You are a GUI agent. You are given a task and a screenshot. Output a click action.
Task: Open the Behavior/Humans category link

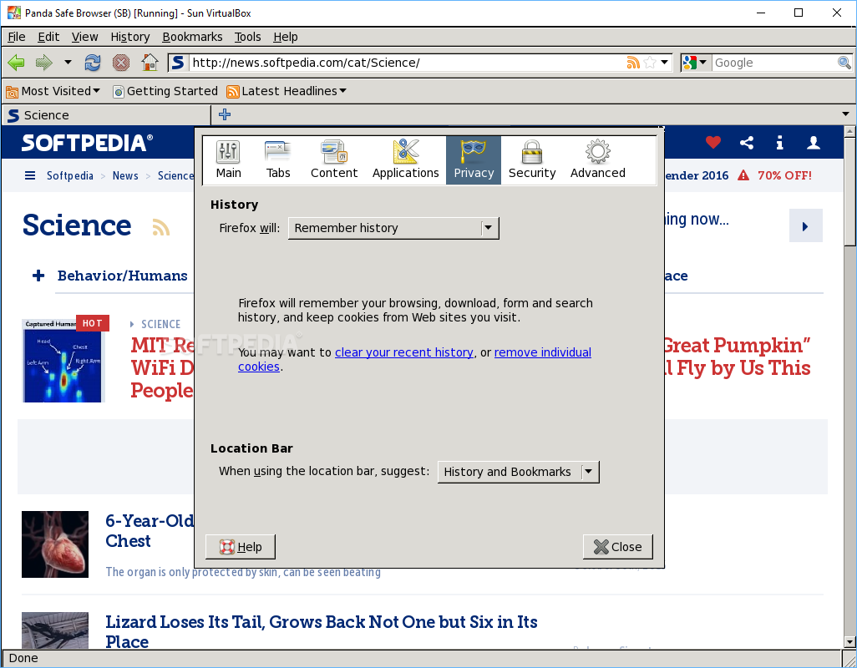(x=123, y=276)
